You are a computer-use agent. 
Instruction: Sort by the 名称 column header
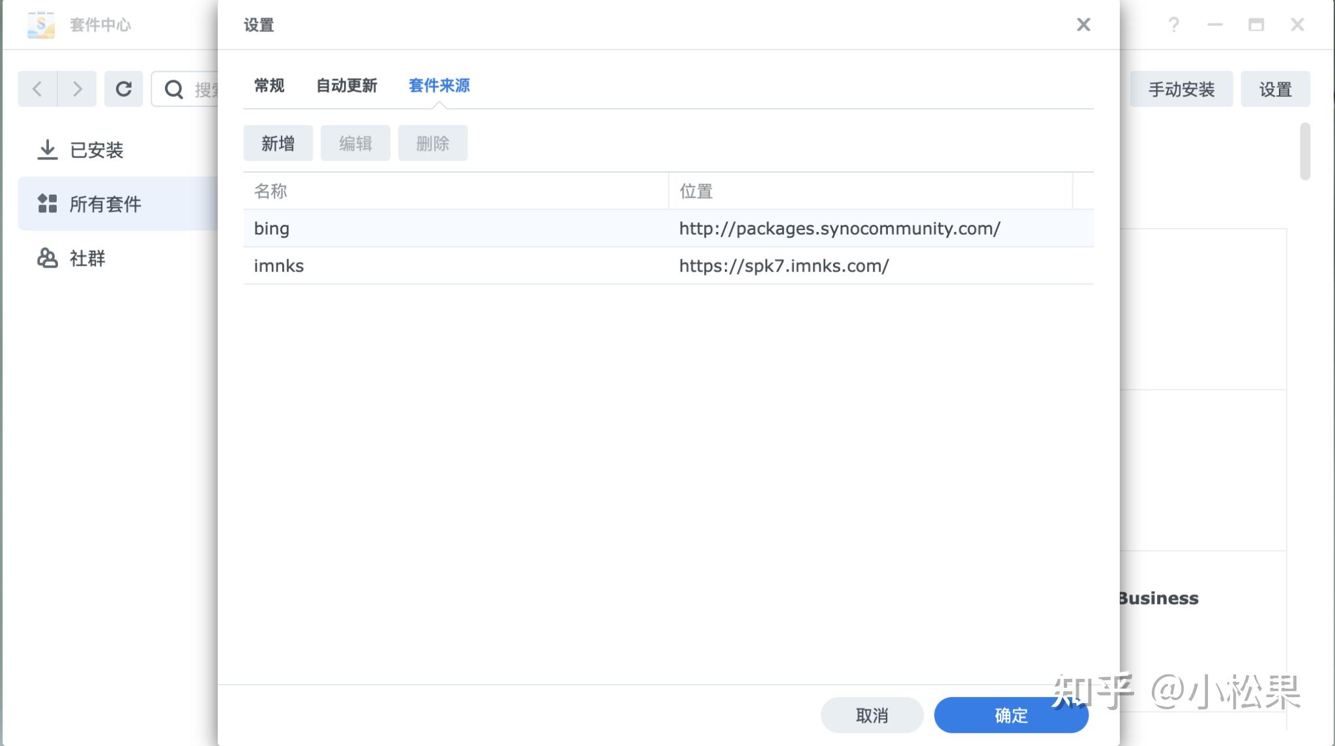[x=456, y=191]
